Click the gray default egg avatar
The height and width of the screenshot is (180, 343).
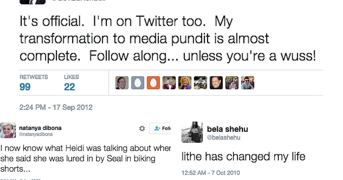pyautogui.click(x=137, y=83)
